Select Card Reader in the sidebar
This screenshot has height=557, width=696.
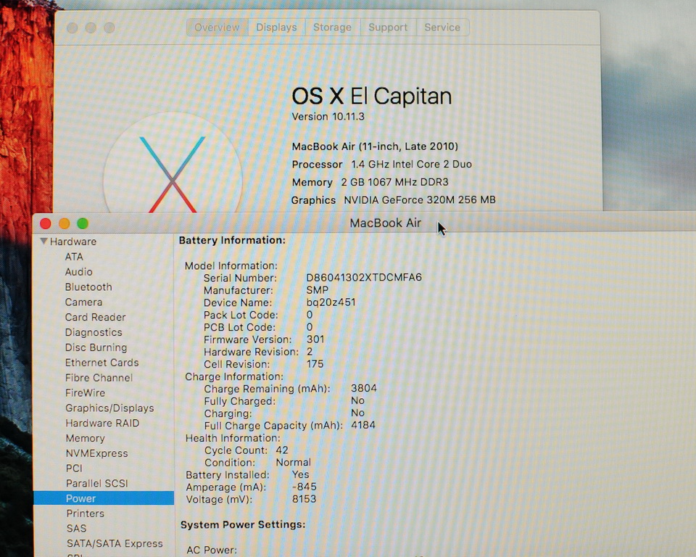tap(96, 317)
